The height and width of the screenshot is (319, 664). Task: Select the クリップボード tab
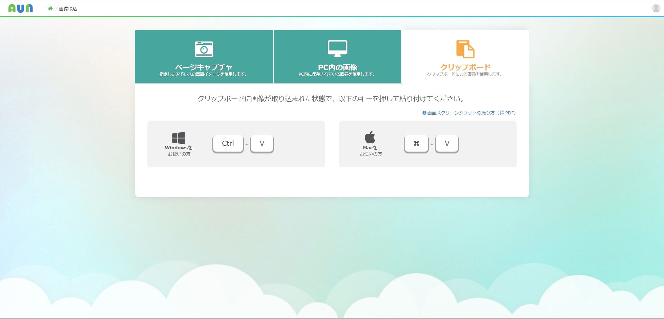tap(465, 57)
